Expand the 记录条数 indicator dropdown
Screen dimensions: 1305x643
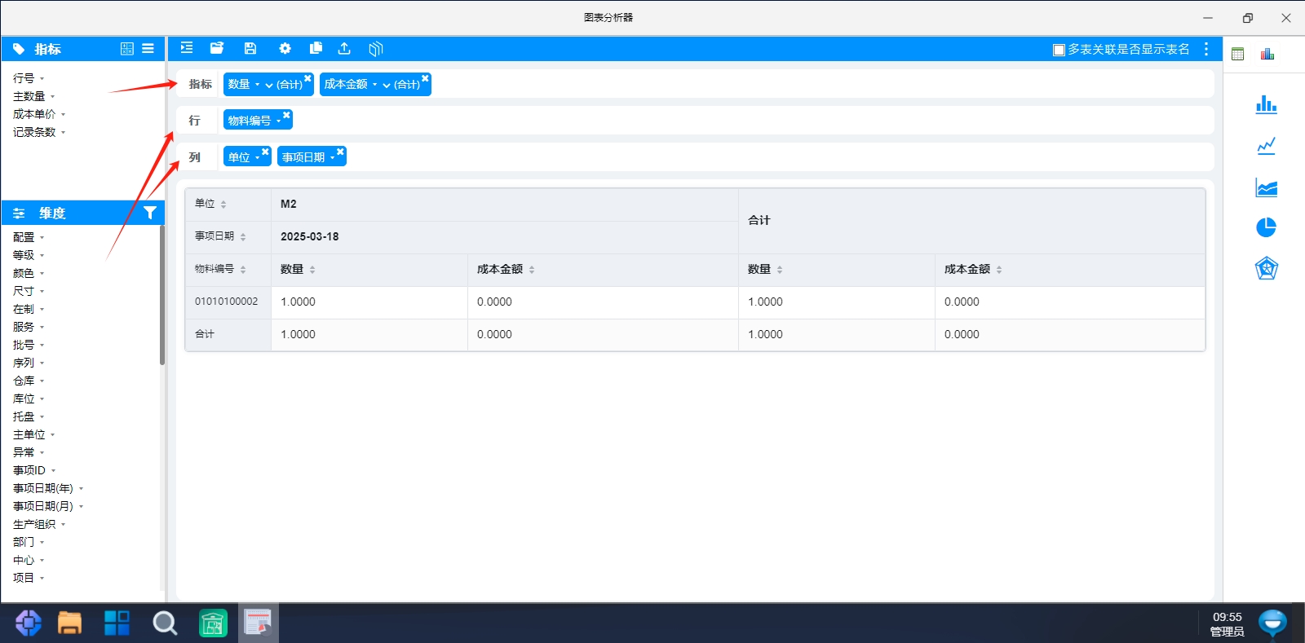(x=63, y=133)
